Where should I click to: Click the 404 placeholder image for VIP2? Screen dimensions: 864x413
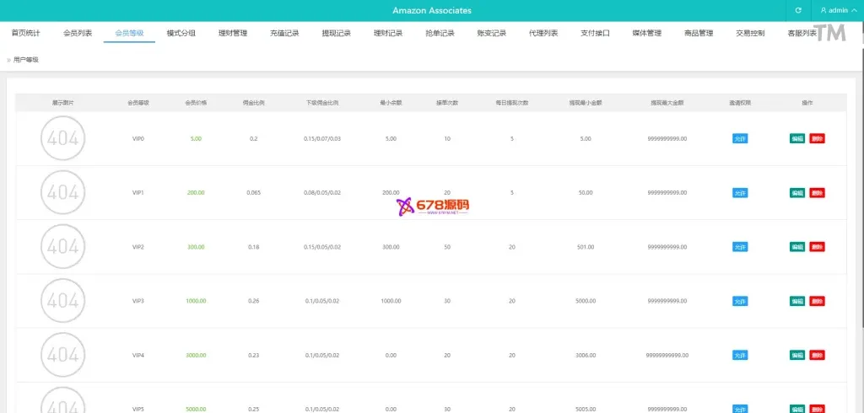coord(63,247)
